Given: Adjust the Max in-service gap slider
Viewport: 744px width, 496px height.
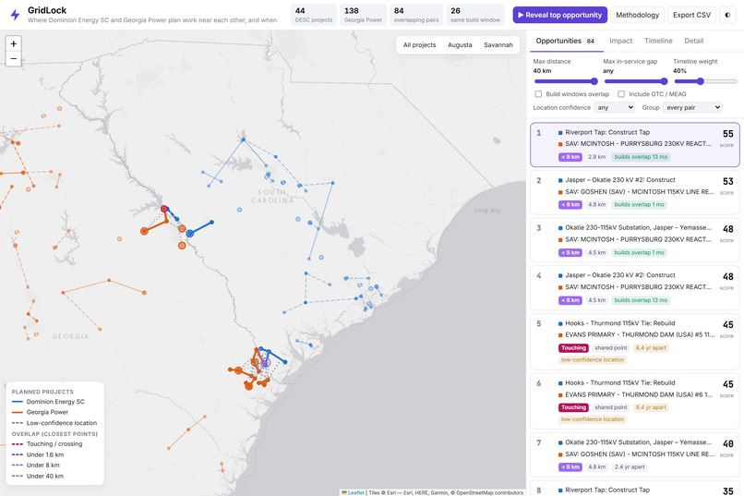Looking at the screenshot, I should coord(635,81).
